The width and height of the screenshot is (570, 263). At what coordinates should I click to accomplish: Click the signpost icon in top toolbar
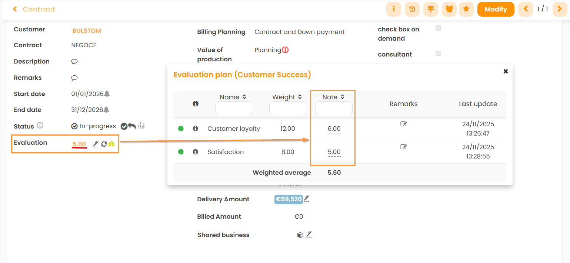pyautogui.click(x=430, y=9)
